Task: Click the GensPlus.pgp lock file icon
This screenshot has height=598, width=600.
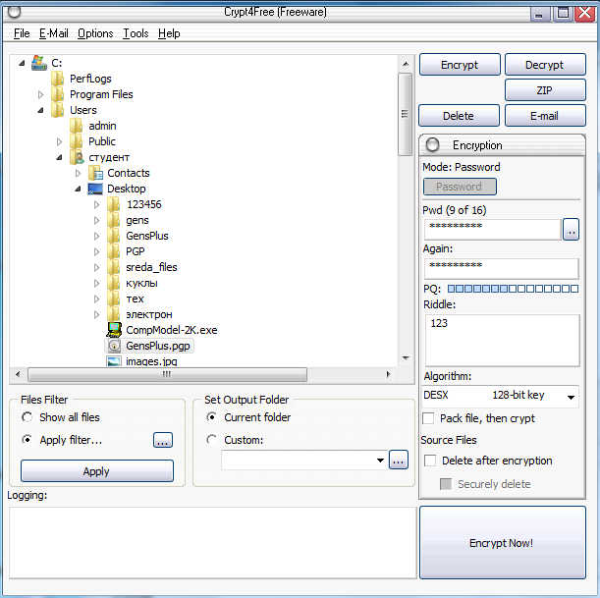Action: pos(114,346)
